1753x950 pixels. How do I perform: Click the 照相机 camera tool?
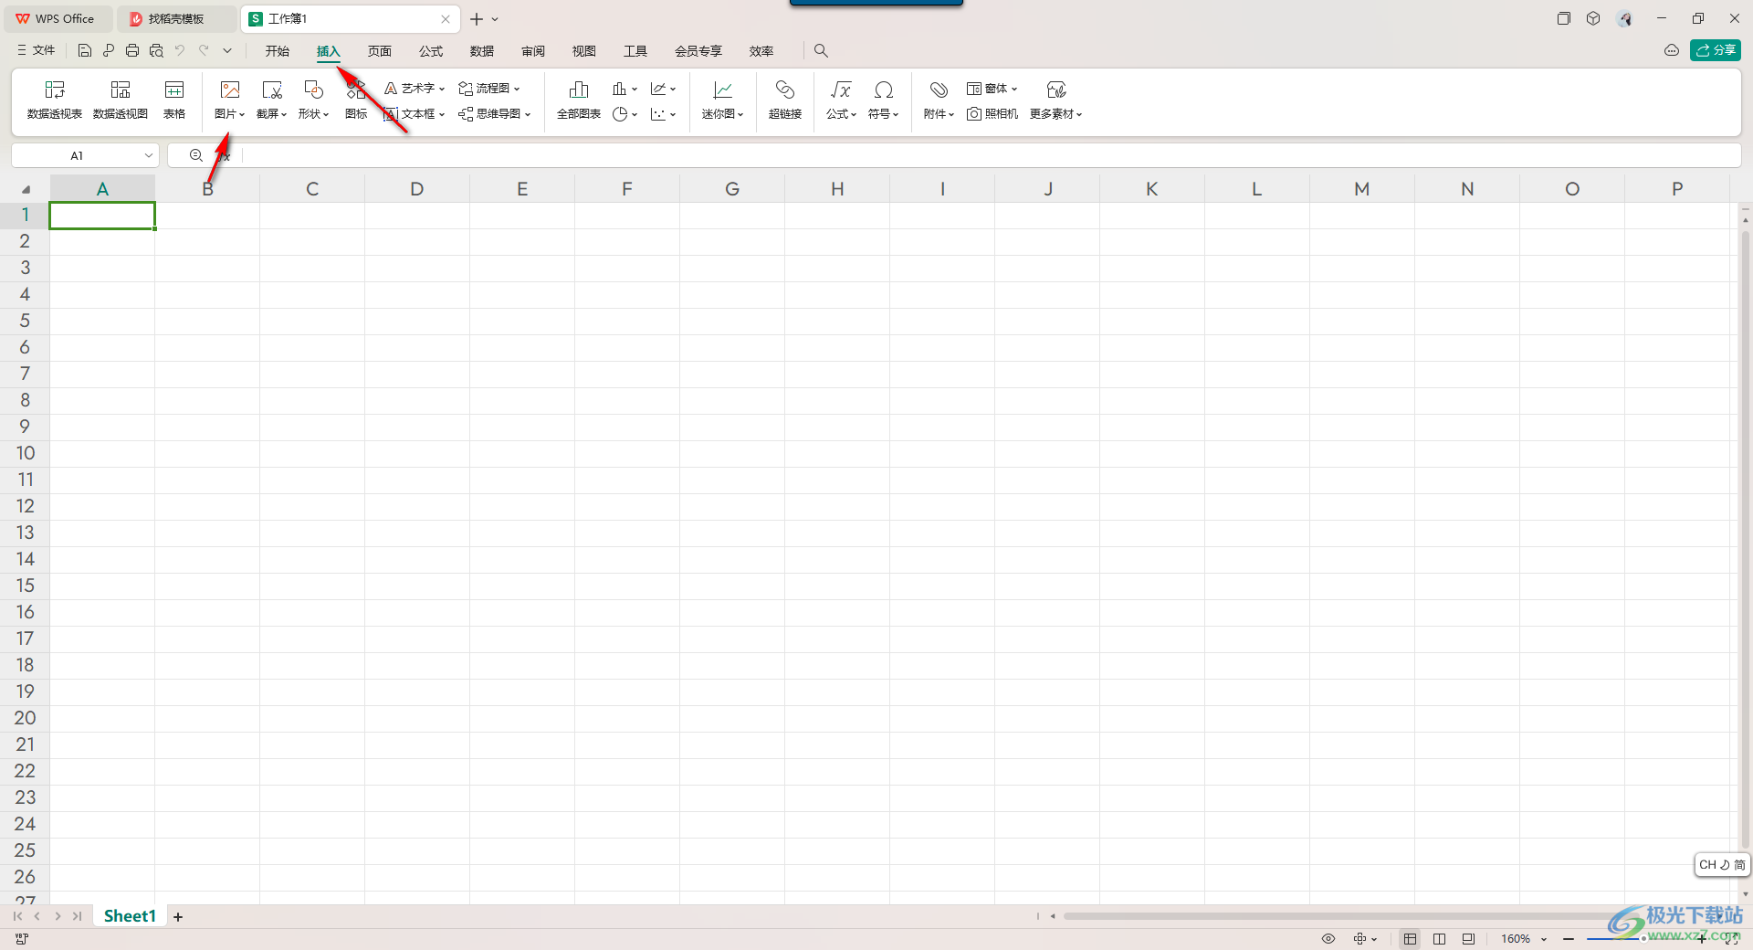(992, 114)
